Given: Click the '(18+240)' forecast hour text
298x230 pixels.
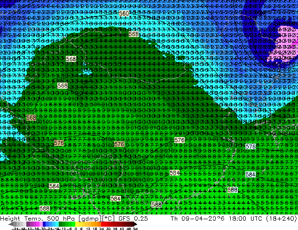Looking at the screenshot, I should [282, 219].
